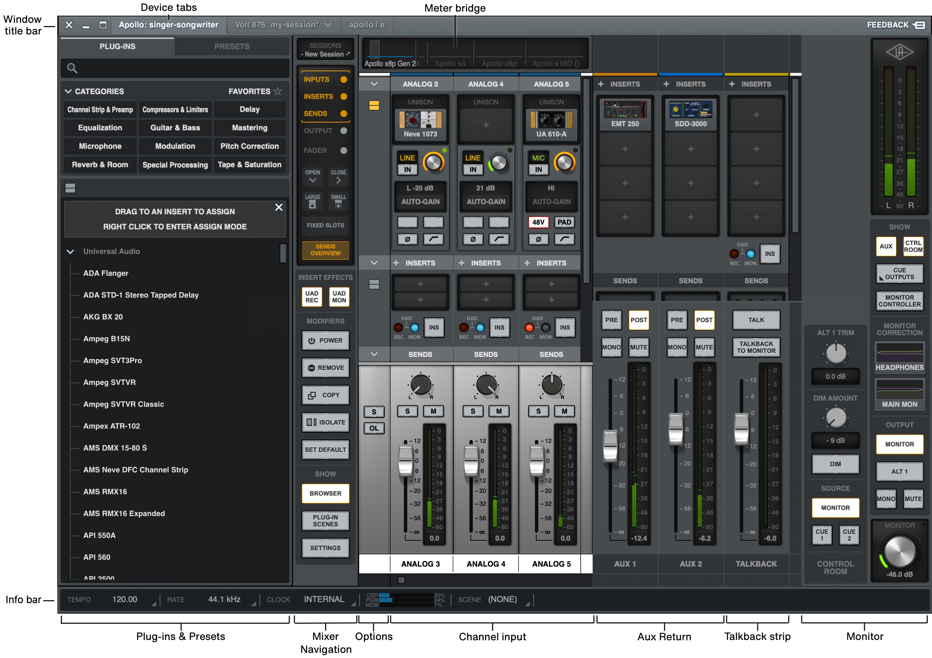
Task: Open the Feedback icon in title bar
Action: (918, 25)
